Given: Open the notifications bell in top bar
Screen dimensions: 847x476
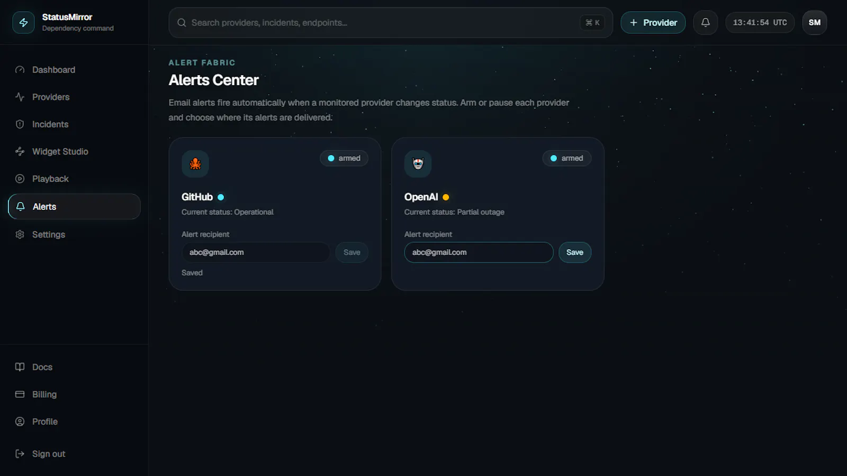Looking at the screenshot, I should [x=706, y=23].
